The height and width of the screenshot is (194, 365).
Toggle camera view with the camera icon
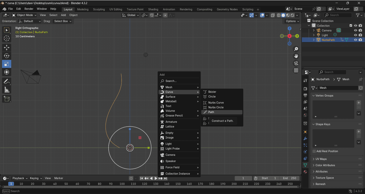coord(296,63)
